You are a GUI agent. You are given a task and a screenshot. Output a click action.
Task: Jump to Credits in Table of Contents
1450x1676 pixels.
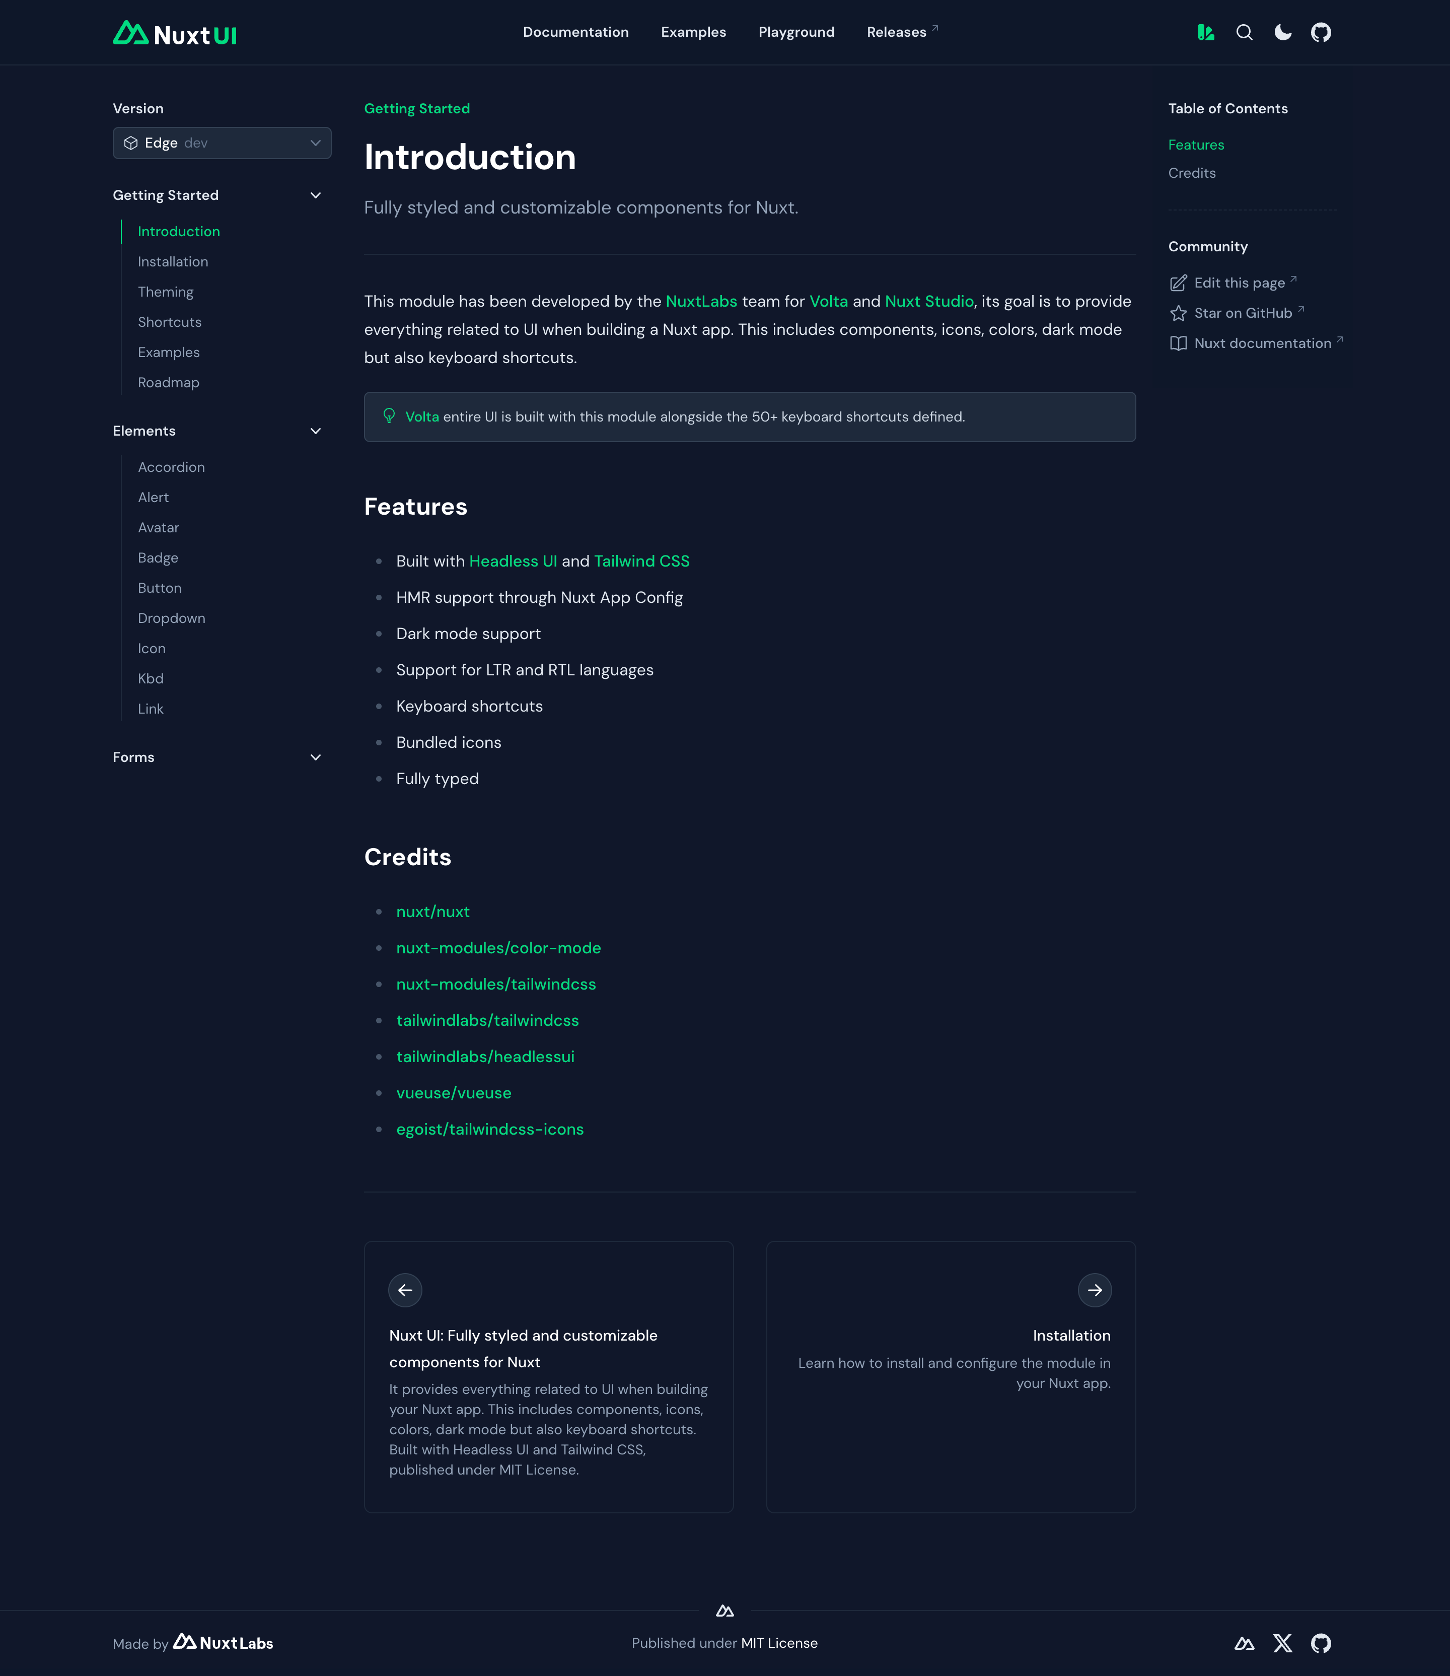1192,172
